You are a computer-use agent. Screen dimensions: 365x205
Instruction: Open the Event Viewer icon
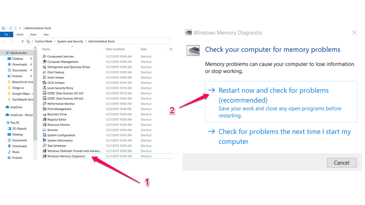(x=44, y=77)
